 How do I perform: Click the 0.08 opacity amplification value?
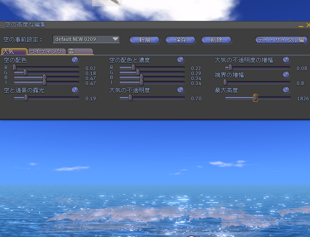pyautogui.click(x=302, y=68)
